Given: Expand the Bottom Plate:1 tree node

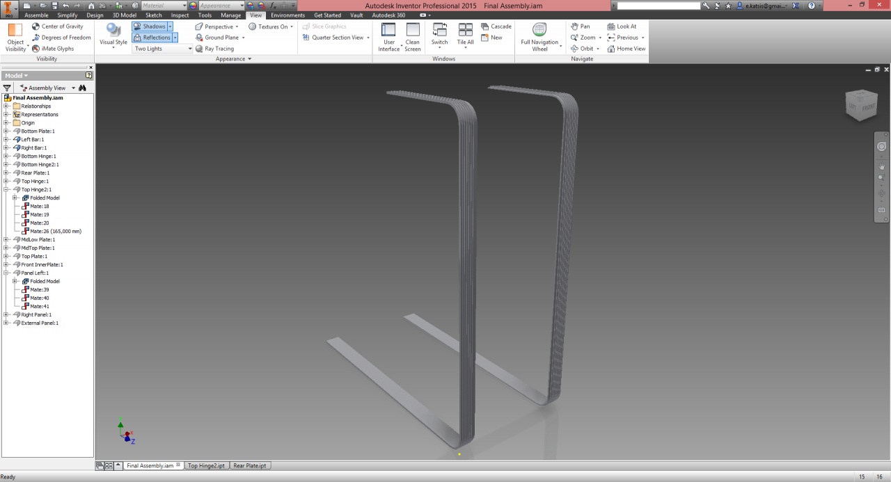Looking at the screenshot, I should [6, 131].
